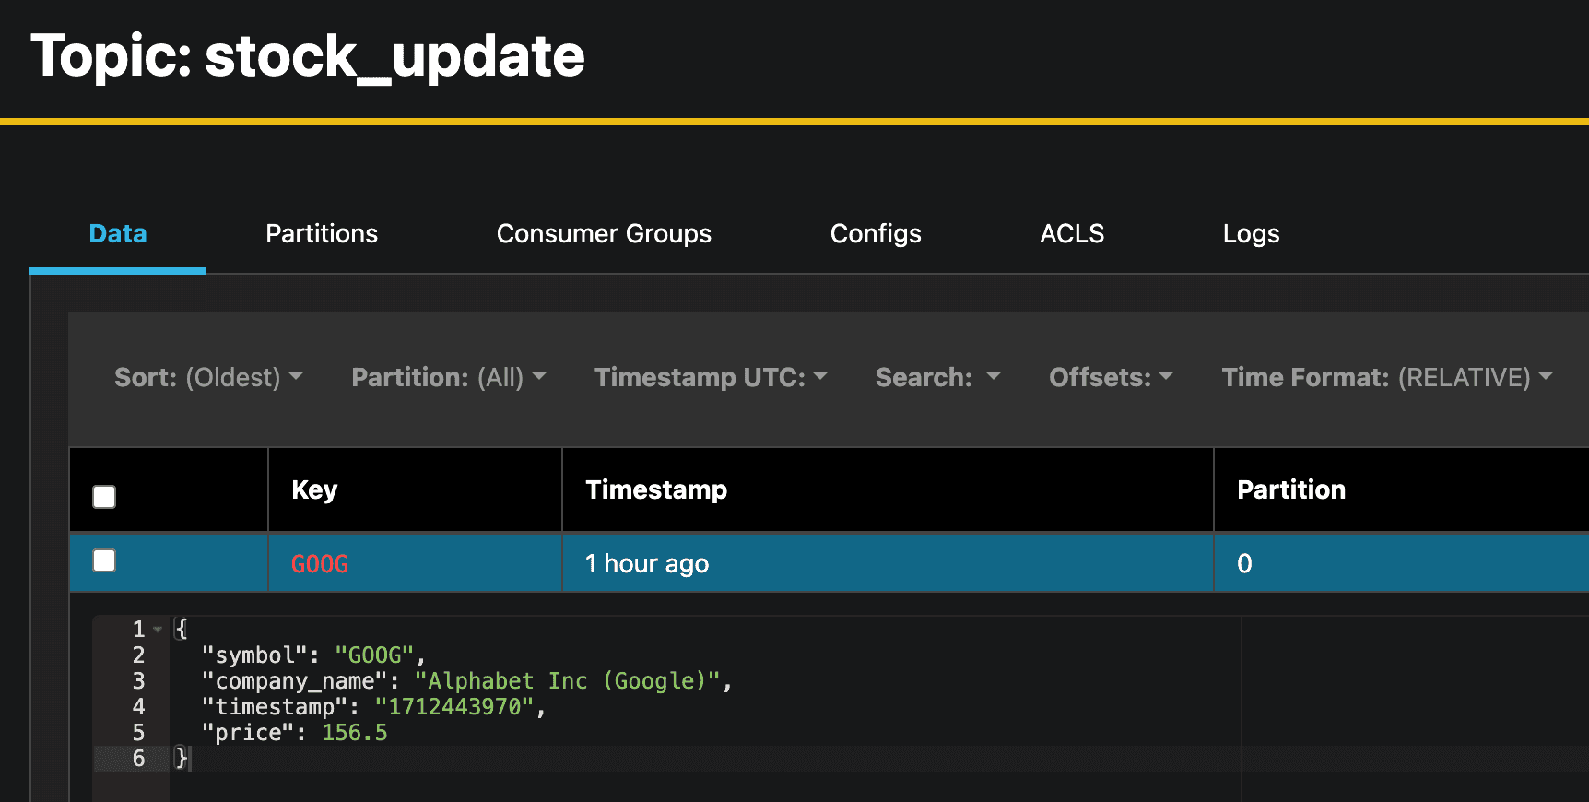Expand the Time Format (RELATIVE) dropdown

[x=1387, y=377]
